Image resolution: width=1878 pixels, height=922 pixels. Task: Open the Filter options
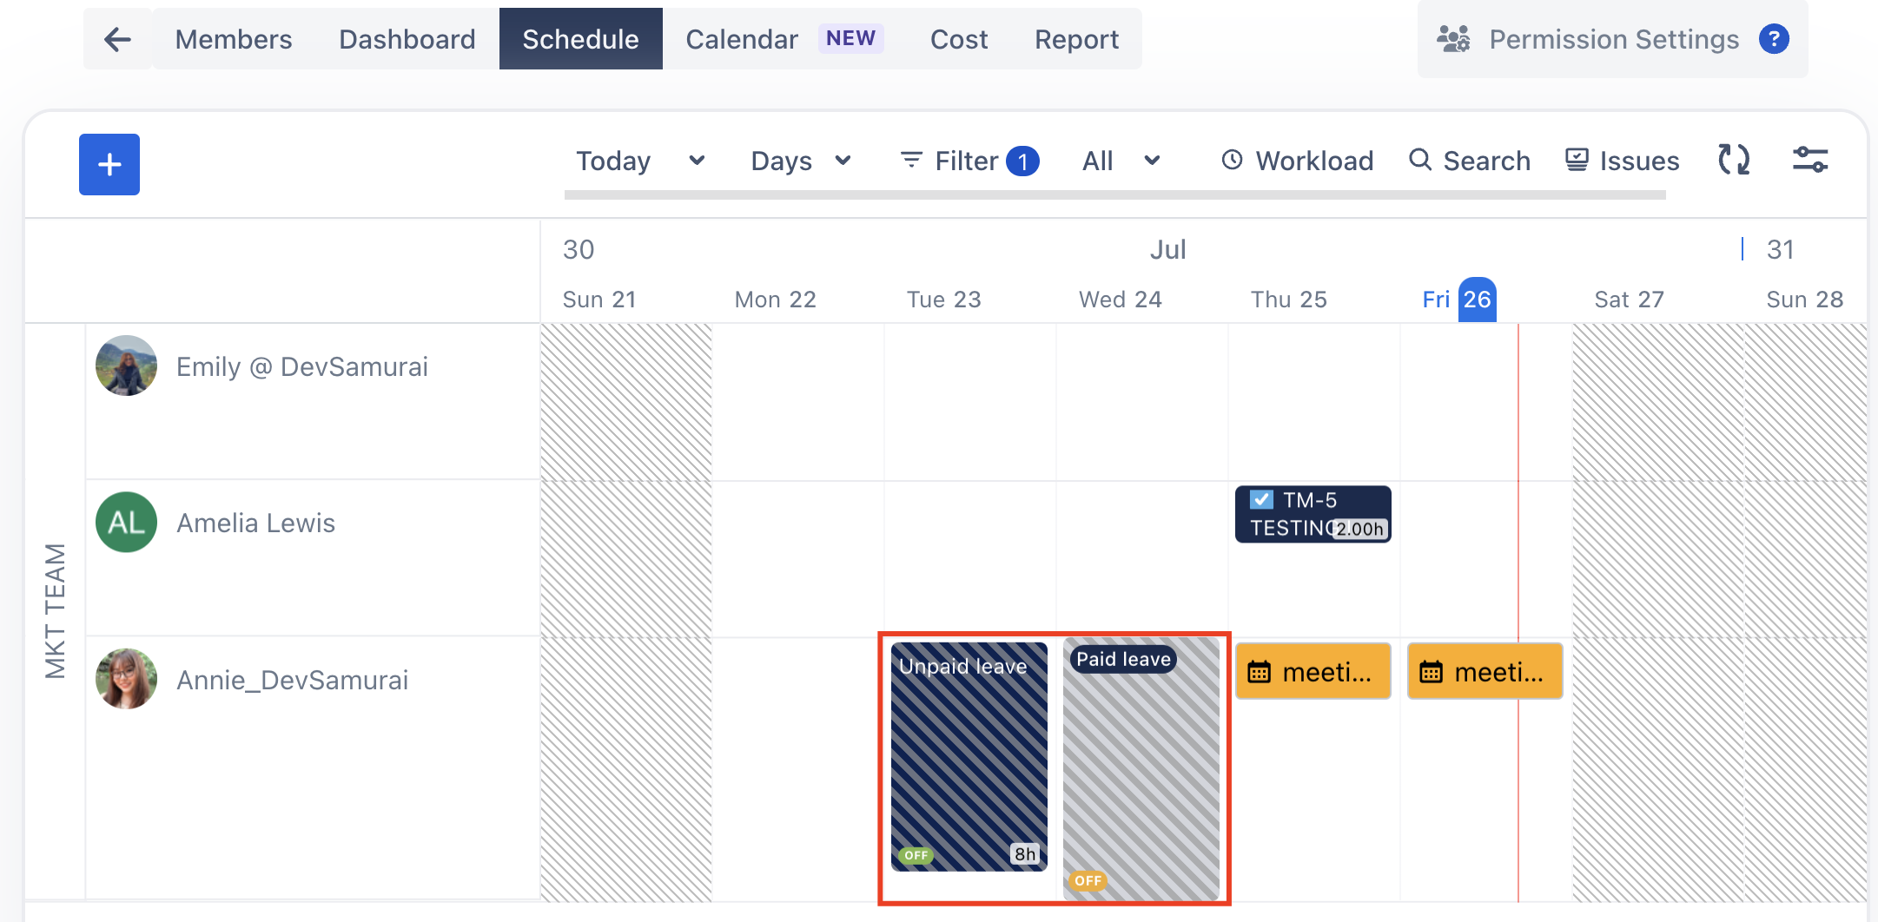coord(969,161)
